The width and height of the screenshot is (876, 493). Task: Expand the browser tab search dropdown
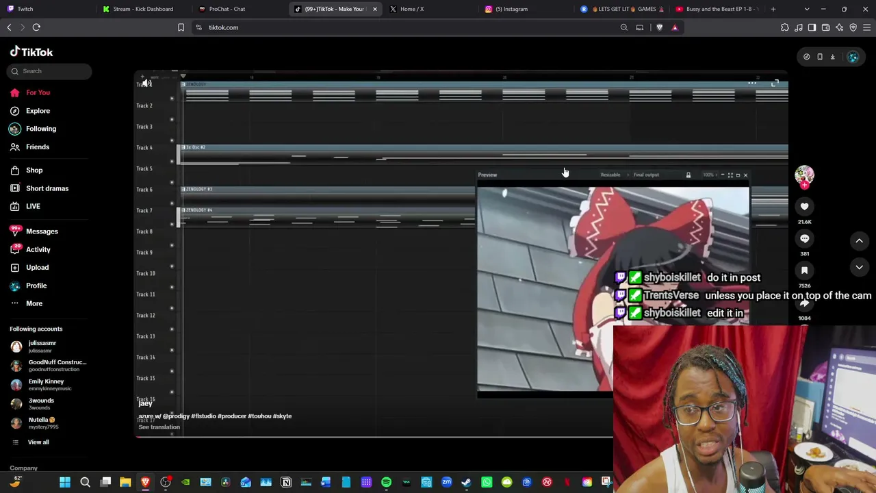tap(807, 9)
